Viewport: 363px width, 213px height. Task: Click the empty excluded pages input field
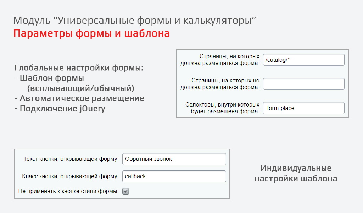coord(303,84)
